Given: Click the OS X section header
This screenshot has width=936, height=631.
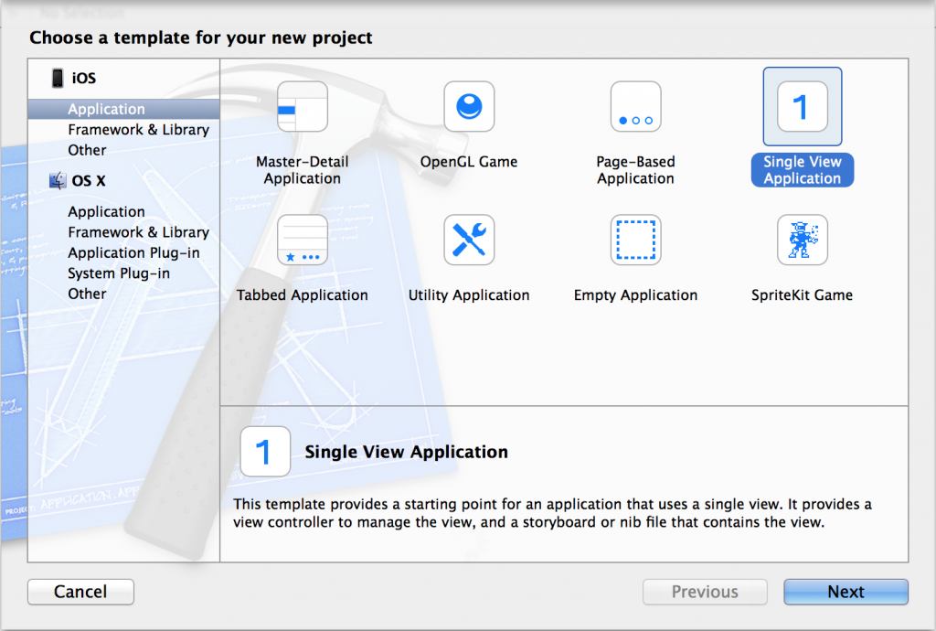Looking at the screenshot, I should tap(88, 181).
